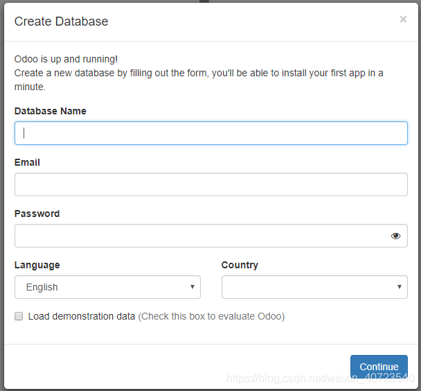The width and height of the screenshot is (421, 391).
Task: Close the Create Database dialog
Action: [x=403, y=19]
